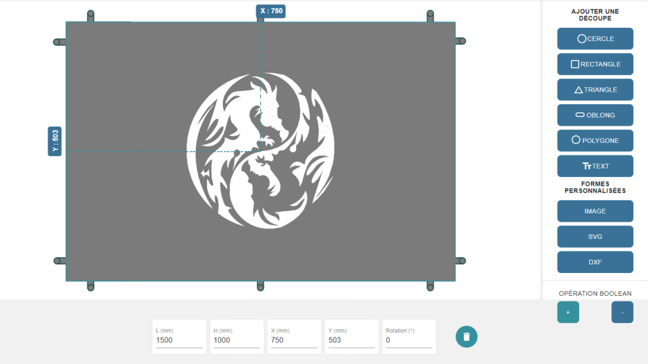Viewport: 648px width, 364px height.
Task: Import a custom DXF shape
Action: coord(595,262)
